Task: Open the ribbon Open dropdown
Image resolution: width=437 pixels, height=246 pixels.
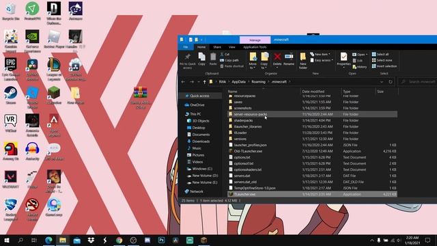Action: pyautogui.click(x=360, y=55)
